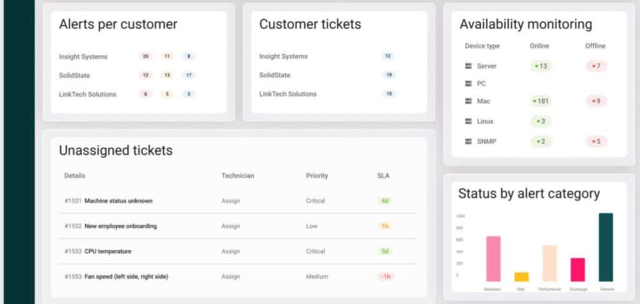
Task: Select SolidState in Customer tickets
Action: pyautogui.click(x=275, y=75)
